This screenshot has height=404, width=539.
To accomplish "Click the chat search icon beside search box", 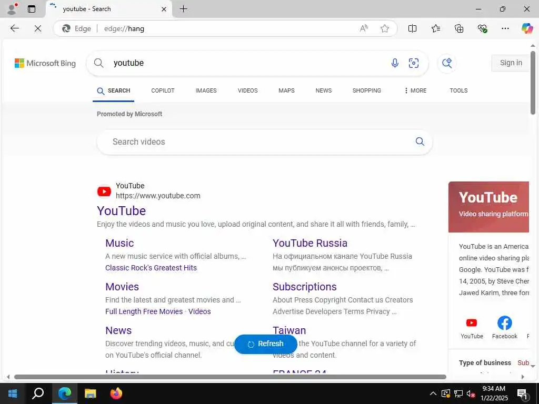I will pyautogui.click(x=447, y=63).
